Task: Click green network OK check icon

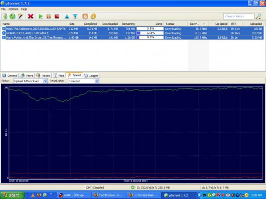Action: point(133,188)
